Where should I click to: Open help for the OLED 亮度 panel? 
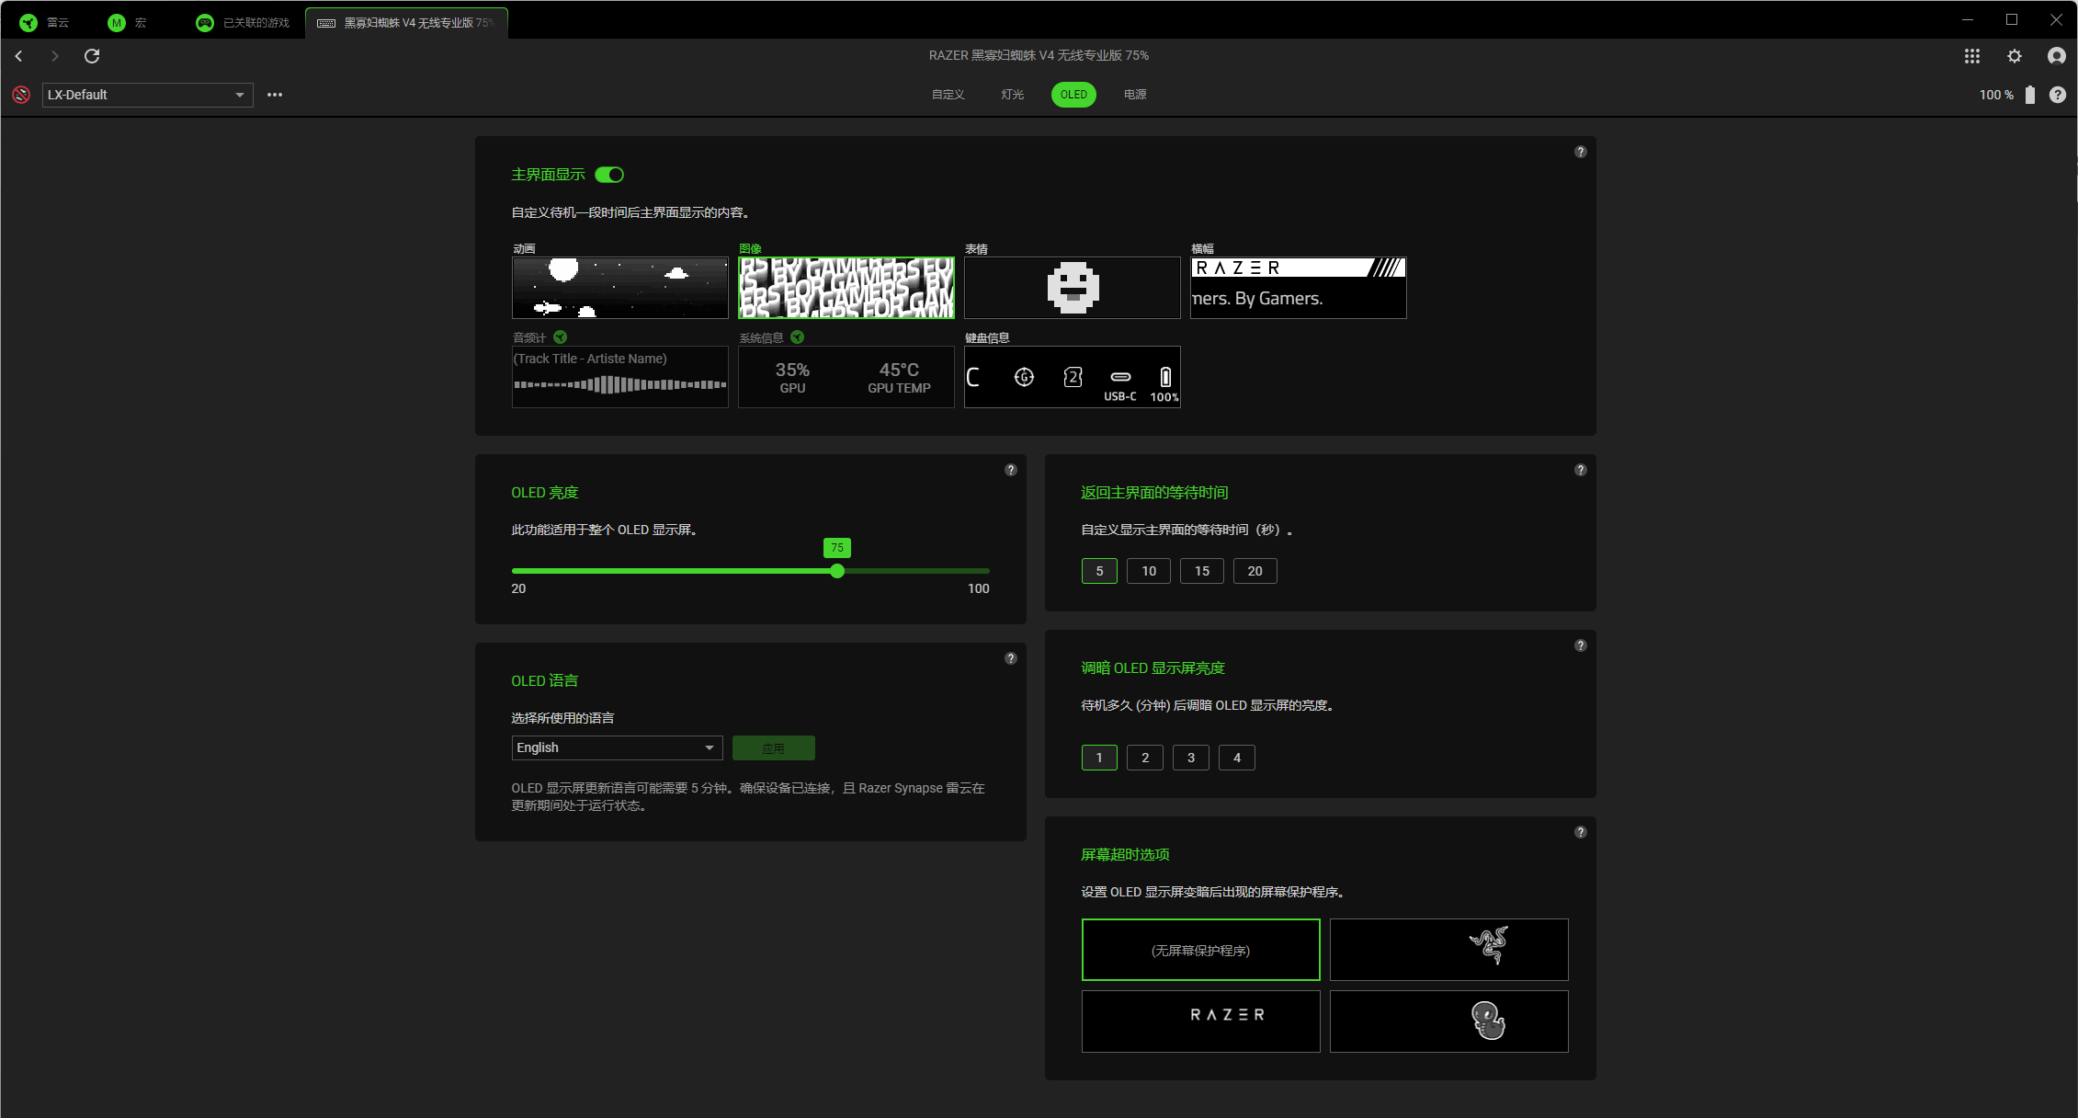(x=1011, y=470)
